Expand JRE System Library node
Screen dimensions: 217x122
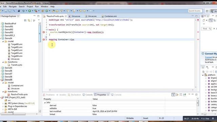pos(3,103)
